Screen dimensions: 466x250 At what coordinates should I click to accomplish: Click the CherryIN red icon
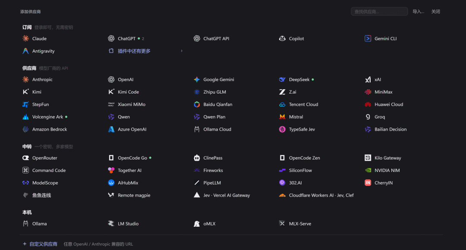pyautogui.click(x=368, y=183)
